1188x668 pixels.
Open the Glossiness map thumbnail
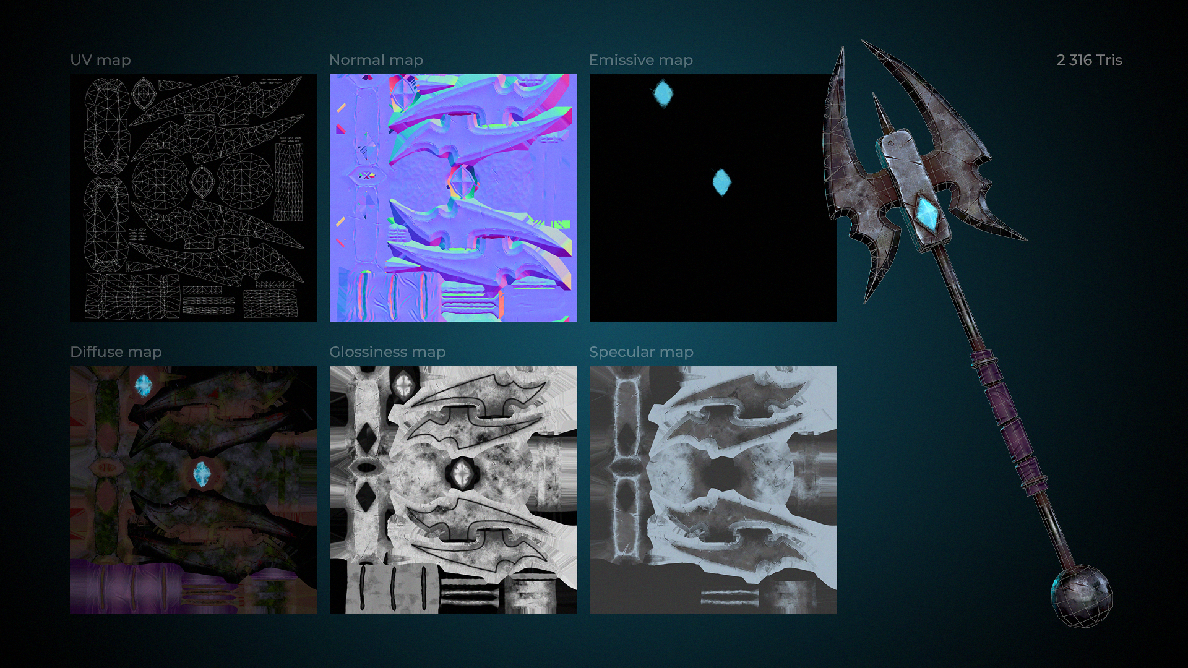click(453, 490)
